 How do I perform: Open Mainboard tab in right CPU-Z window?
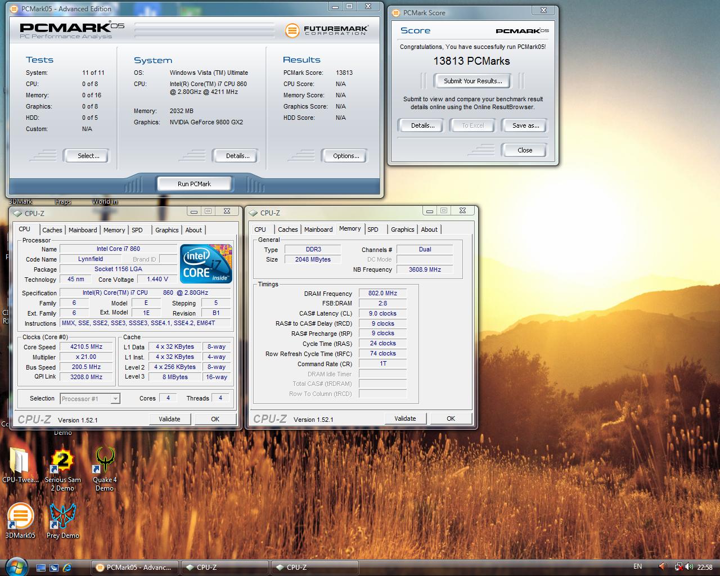point(318,229)
